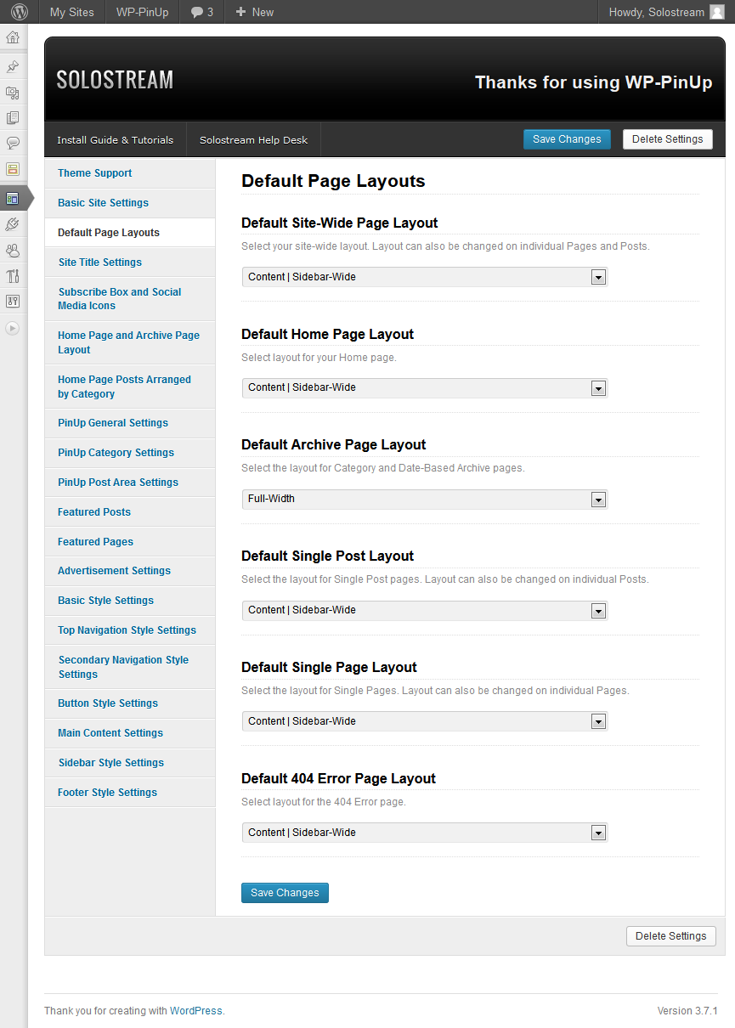735x1028 pixels.
Task: Open the New content menu
Action: (x=255, y=12)
